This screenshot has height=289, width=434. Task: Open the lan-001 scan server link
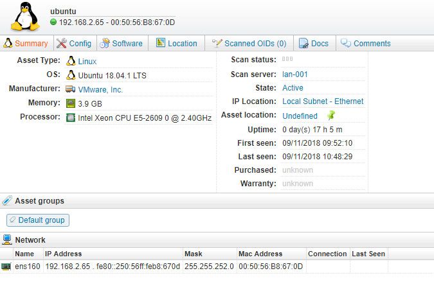(295, 74)
